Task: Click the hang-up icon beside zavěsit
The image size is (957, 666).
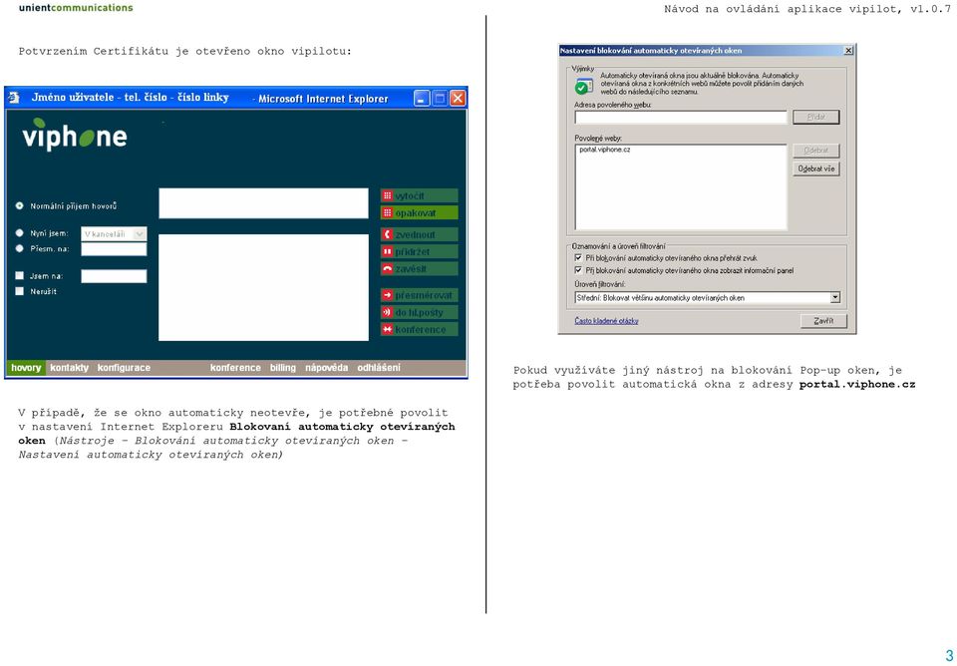Action: (387, 268)
